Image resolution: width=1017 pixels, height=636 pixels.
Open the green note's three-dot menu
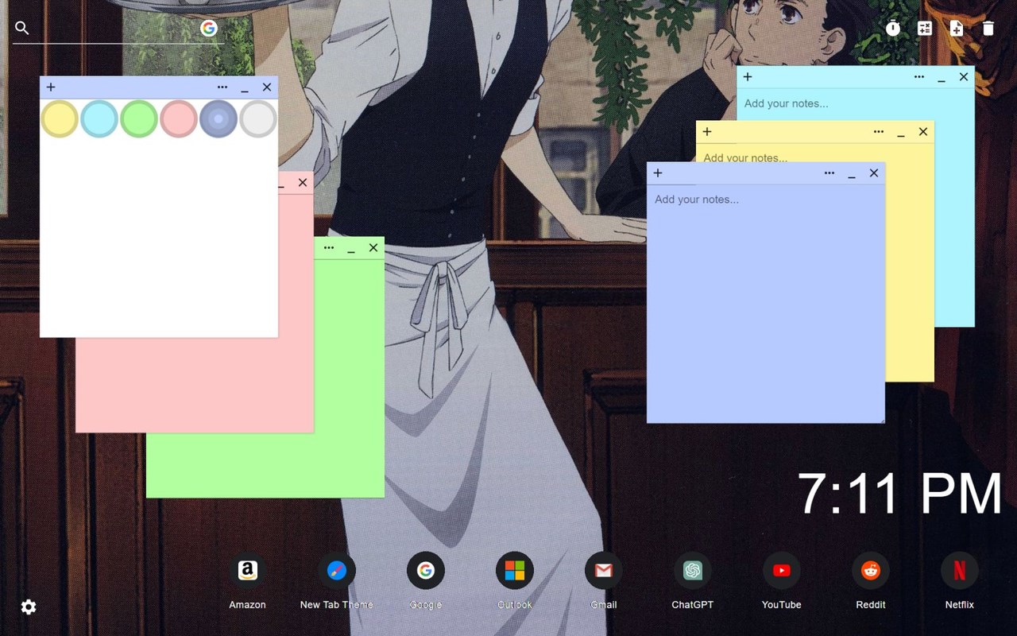click(x=329, y=248)
